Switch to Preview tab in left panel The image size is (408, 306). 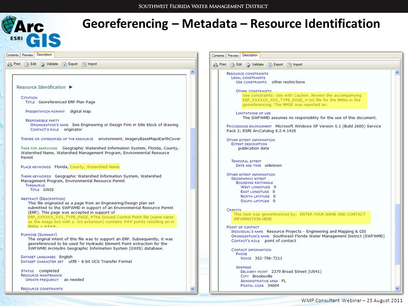[x=27, y=55]
